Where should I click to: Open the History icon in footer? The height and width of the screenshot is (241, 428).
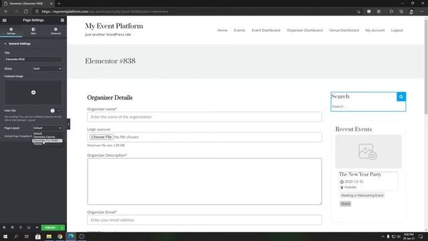click(x=21, y=228)
